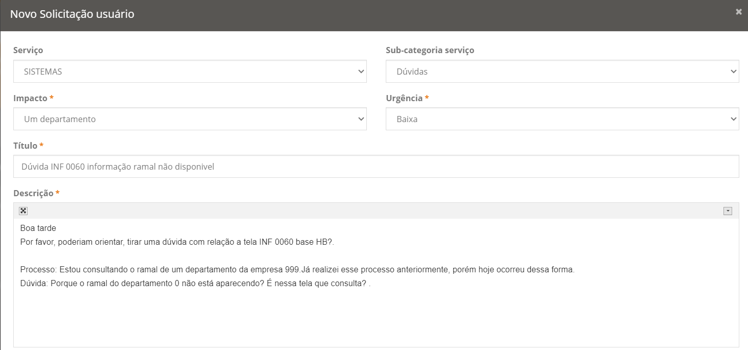Click the Título field label
This screenshot has height=350, width=748.
click(x=26, y=146)
